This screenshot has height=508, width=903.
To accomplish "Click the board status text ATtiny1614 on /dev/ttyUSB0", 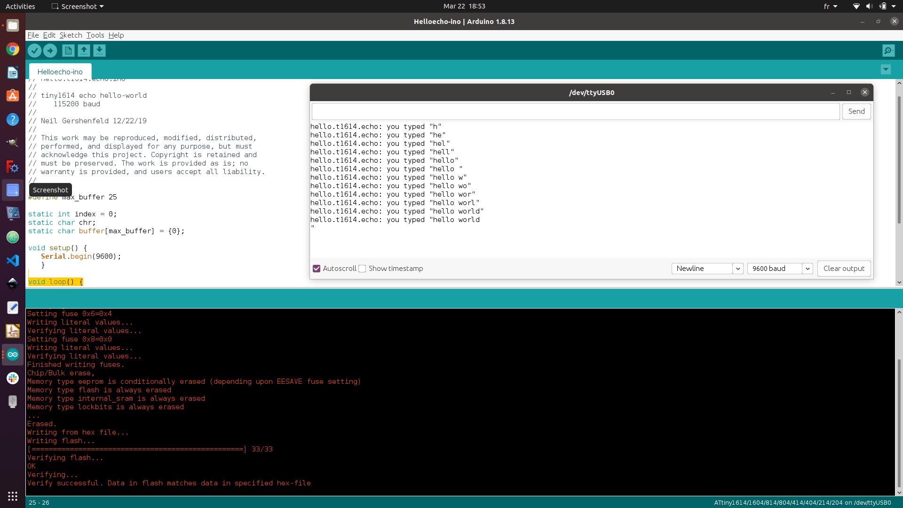I will tap(802, 503).
